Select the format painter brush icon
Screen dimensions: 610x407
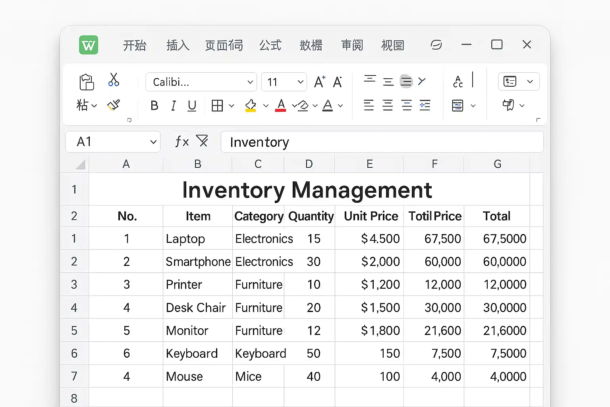point(114,105)
